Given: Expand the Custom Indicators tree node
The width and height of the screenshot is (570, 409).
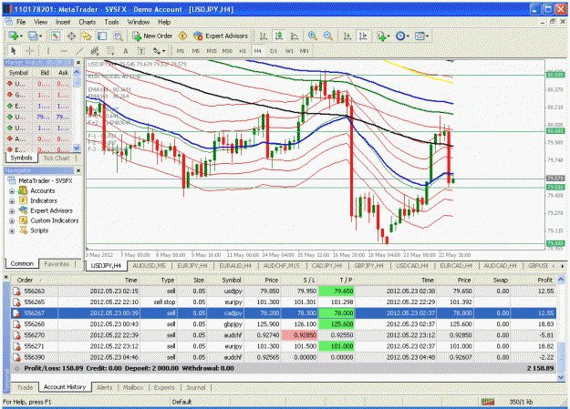Looking at the screenshot, I should (x=12, y=220).
